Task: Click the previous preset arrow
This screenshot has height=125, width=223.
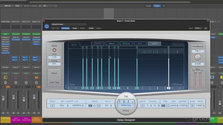Action: [x=53, y=28]
